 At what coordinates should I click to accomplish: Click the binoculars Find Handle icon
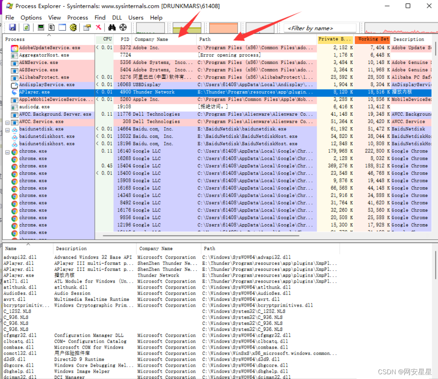coord(112,27)
